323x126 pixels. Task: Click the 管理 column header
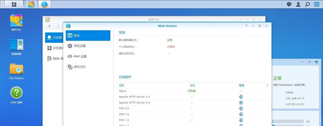pyautogui.click(x=242, y=85)
